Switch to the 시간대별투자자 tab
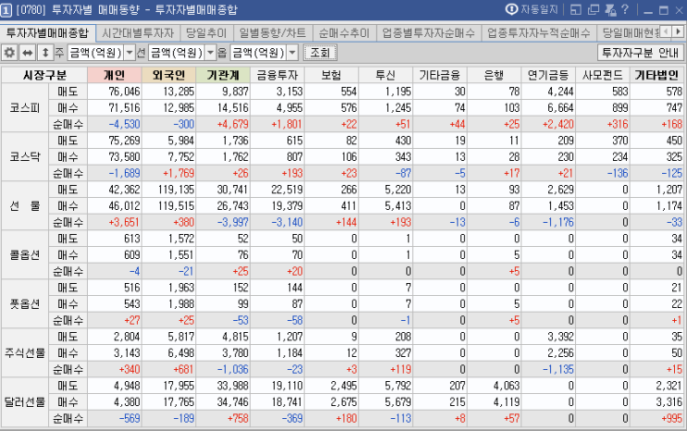 point(138,33)
